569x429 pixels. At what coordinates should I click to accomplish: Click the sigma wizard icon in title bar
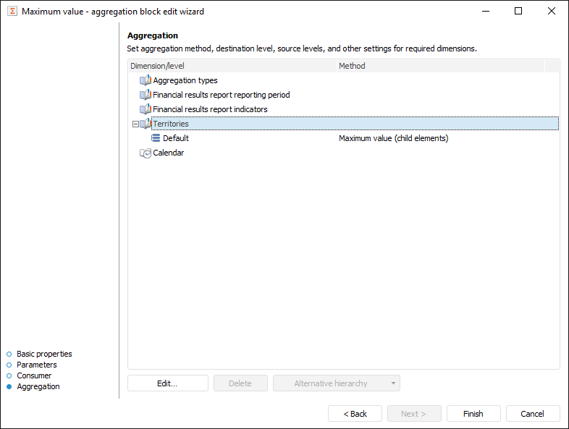[12, 11]
